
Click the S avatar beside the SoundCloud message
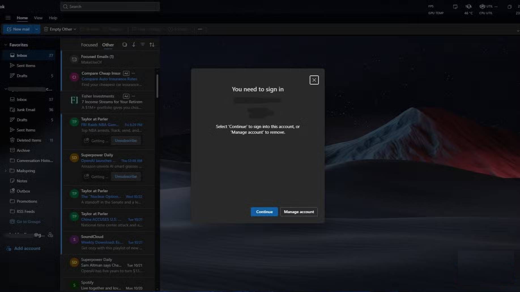[x=74, y=240]
